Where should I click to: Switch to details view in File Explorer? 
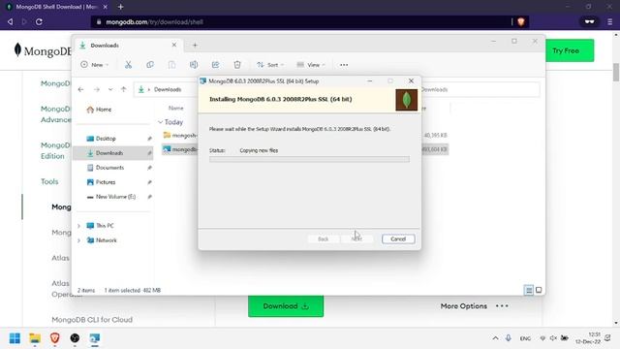coord(529,291)
